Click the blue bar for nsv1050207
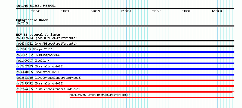The height and width of the screenshot is (108, 242). click(x=125, y=63)
